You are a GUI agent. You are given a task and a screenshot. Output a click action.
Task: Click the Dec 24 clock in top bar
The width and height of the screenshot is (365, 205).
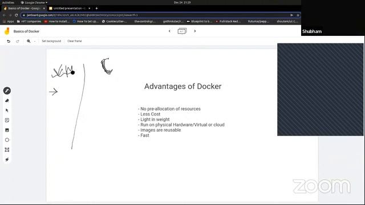point(182,2)
